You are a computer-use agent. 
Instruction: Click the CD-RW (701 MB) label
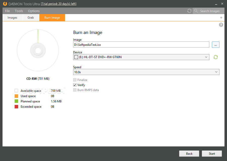[x=38, y=79]
